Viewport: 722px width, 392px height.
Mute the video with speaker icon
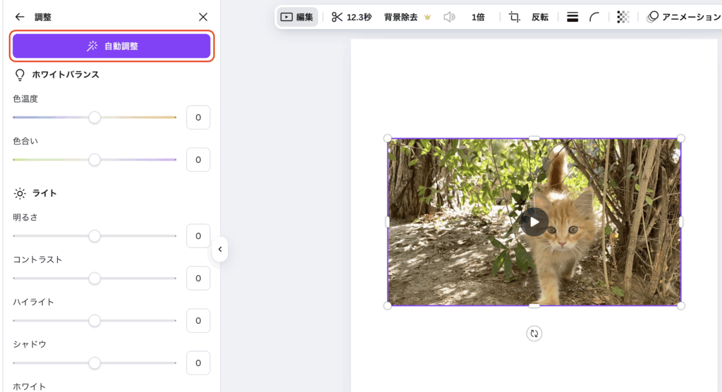tap(449, 17)
